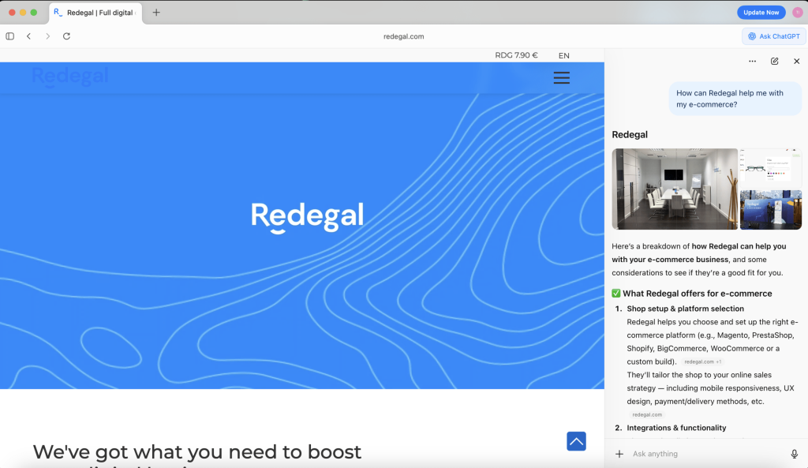Start a new chat with the compose icon
The image size is (808, 468).
[x=774, y=61]
